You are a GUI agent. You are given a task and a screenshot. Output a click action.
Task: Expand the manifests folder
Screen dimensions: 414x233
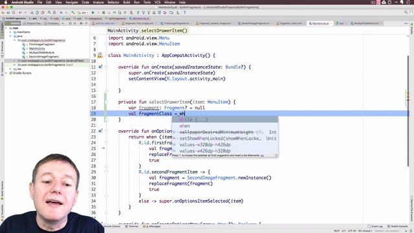pos(10,32)
